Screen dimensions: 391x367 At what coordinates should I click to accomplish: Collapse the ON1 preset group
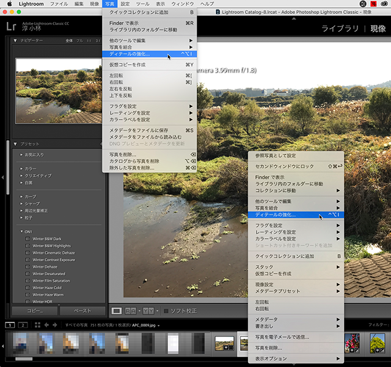pos(22,231)
